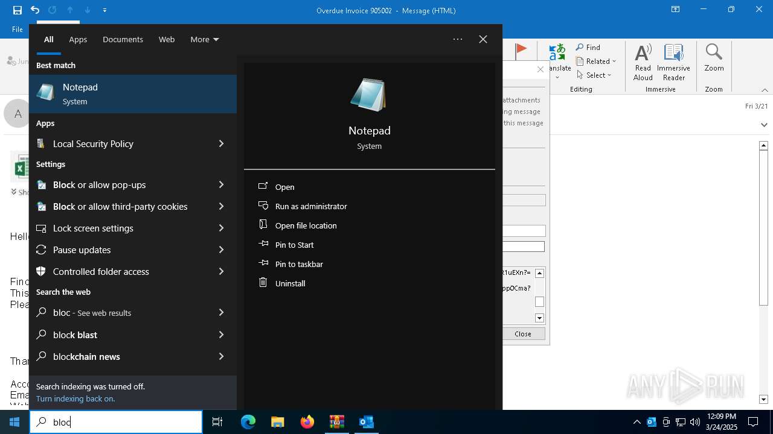Viewport: 773px width, 434px height.
Task: Choose Uninstall for Notepad
Action: [x=290, y=283]
